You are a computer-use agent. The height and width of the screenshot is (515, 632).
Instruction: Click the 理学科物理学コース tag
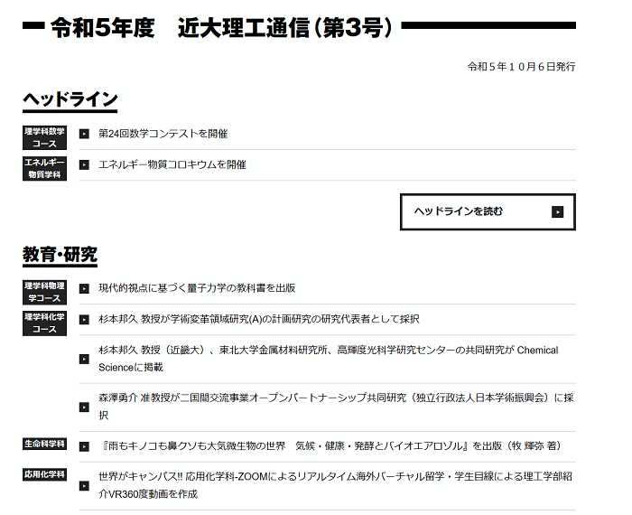44,292
